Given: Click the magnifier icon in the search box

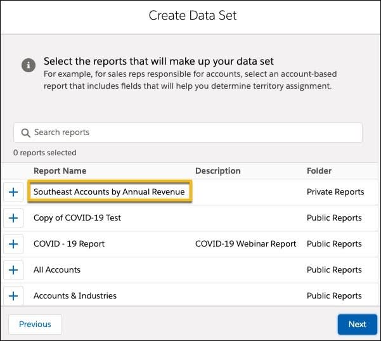Looking at the screenshot, I should click(25, 133).
